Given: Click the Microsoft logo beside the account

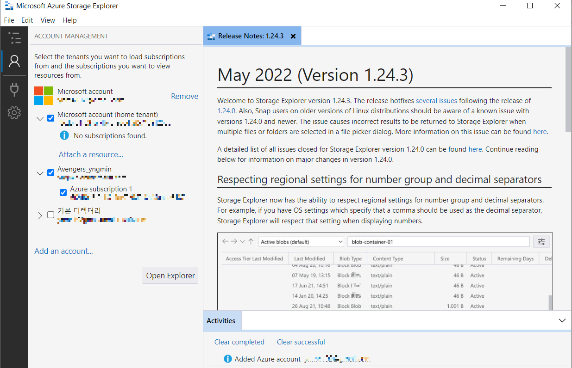Looking at the screenshot, I should [x=44, y=96].
